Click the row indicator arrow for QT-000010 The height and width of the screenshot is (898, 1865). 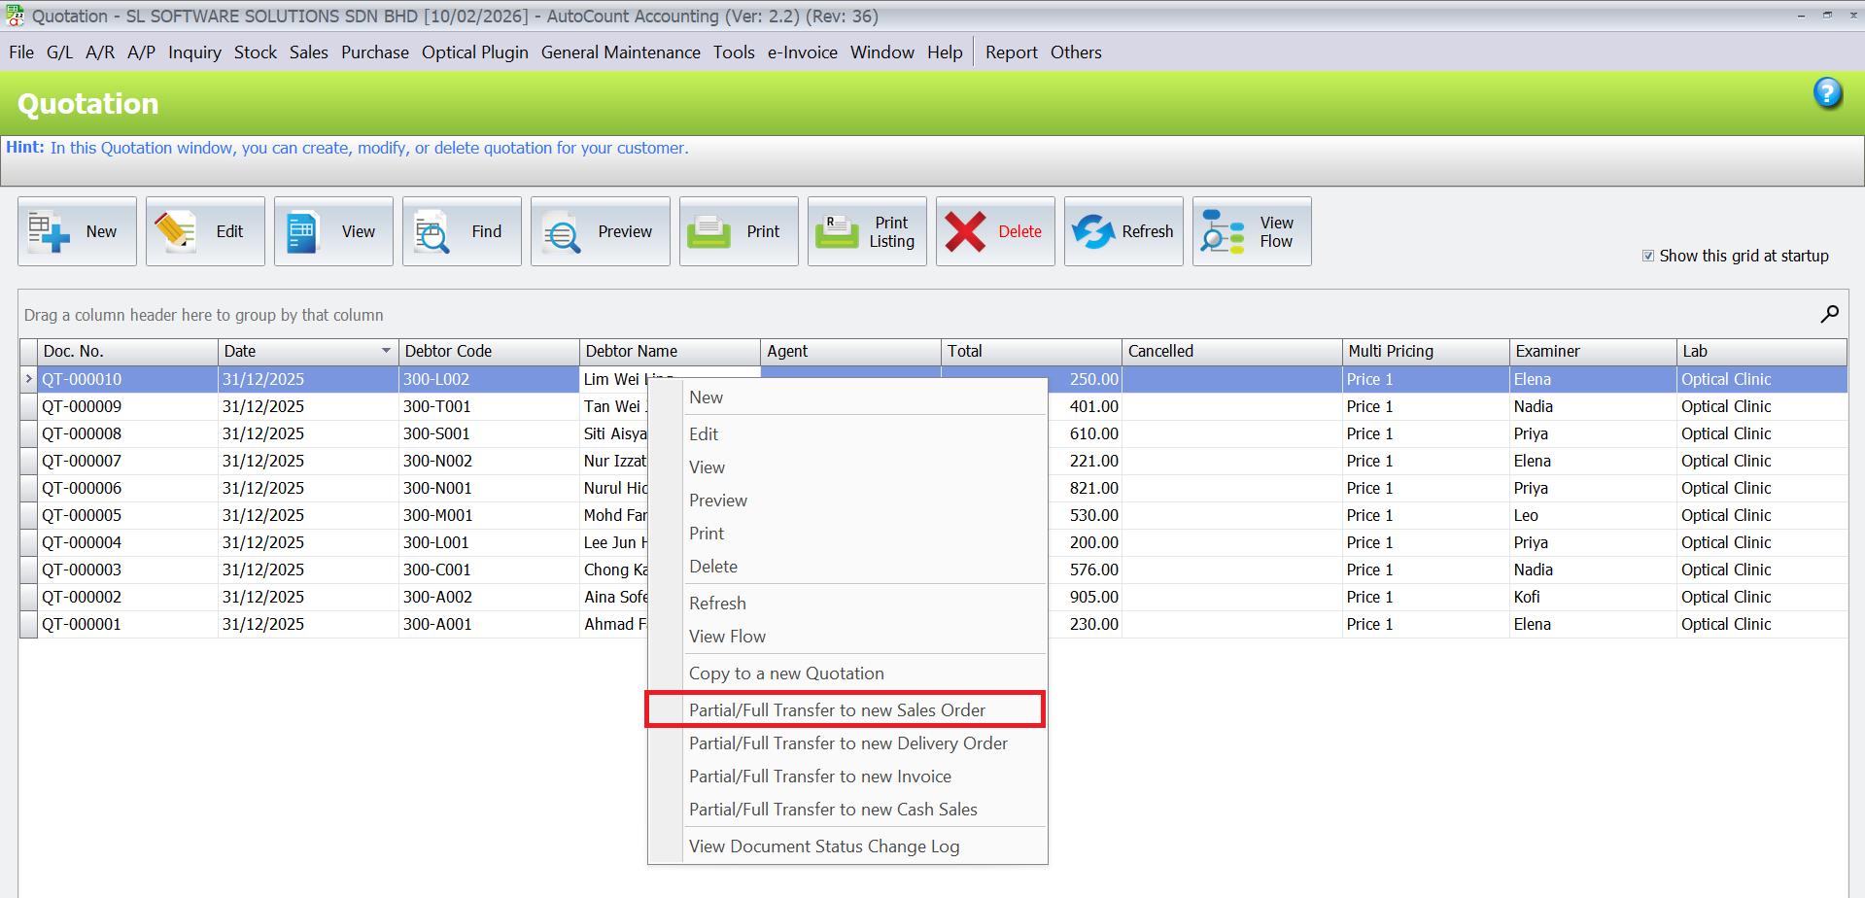[x=28, y=379]
